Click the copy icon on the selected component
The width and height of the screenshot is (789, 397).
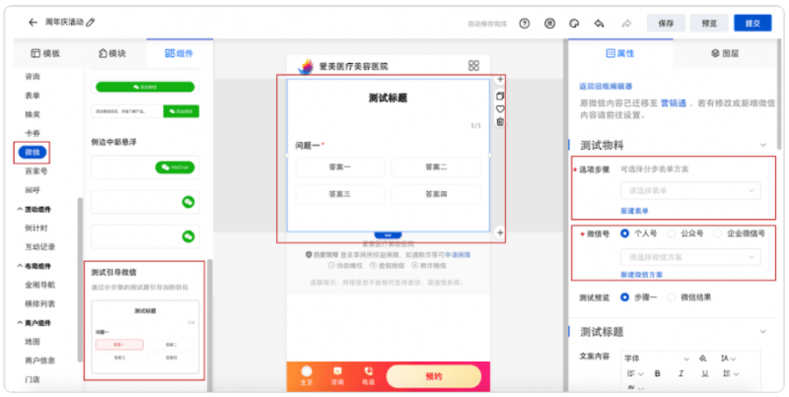tap(500, 96)
